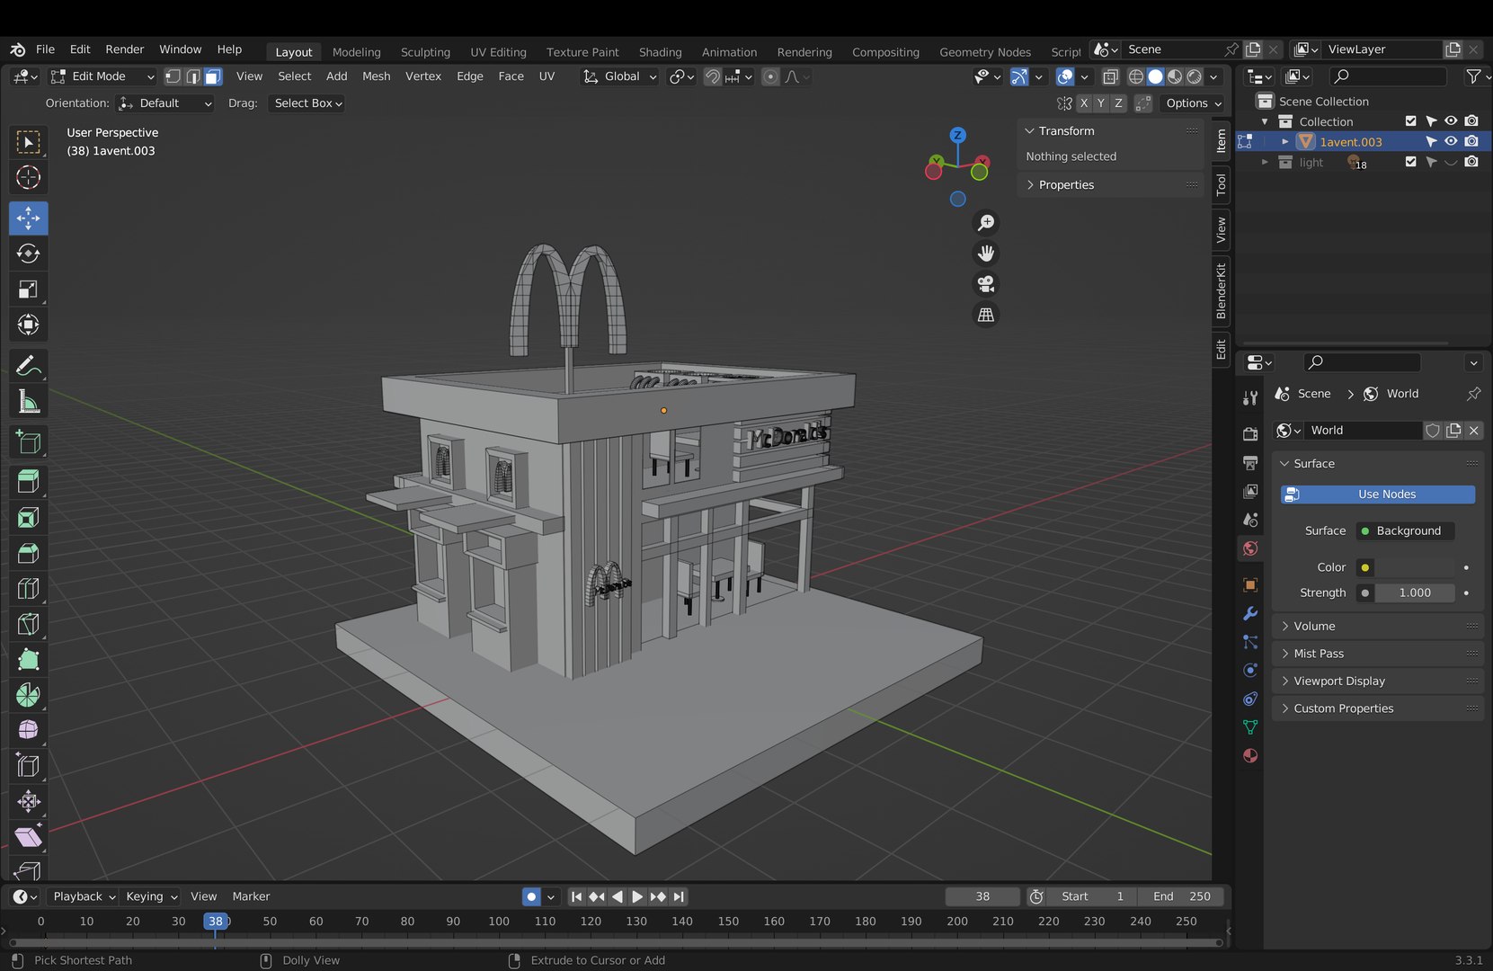Uncheck the Collection exclude checkbox

point(1410,121)
